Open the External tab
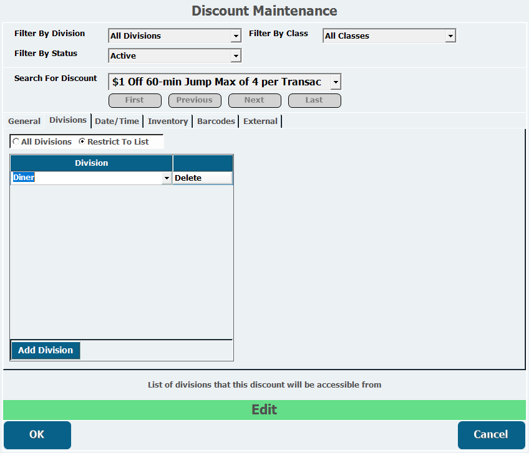 click(x=261, y=121)
